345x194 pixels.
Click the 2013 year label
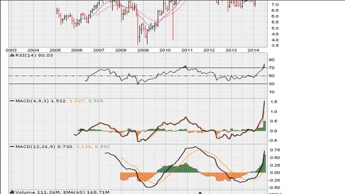click(x=231, y=50)
